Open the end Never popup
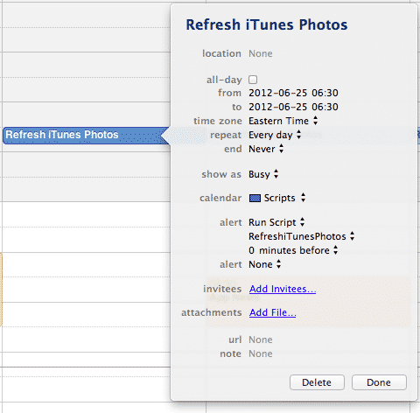This screenshot has width=420, height=413. point(266,149)
